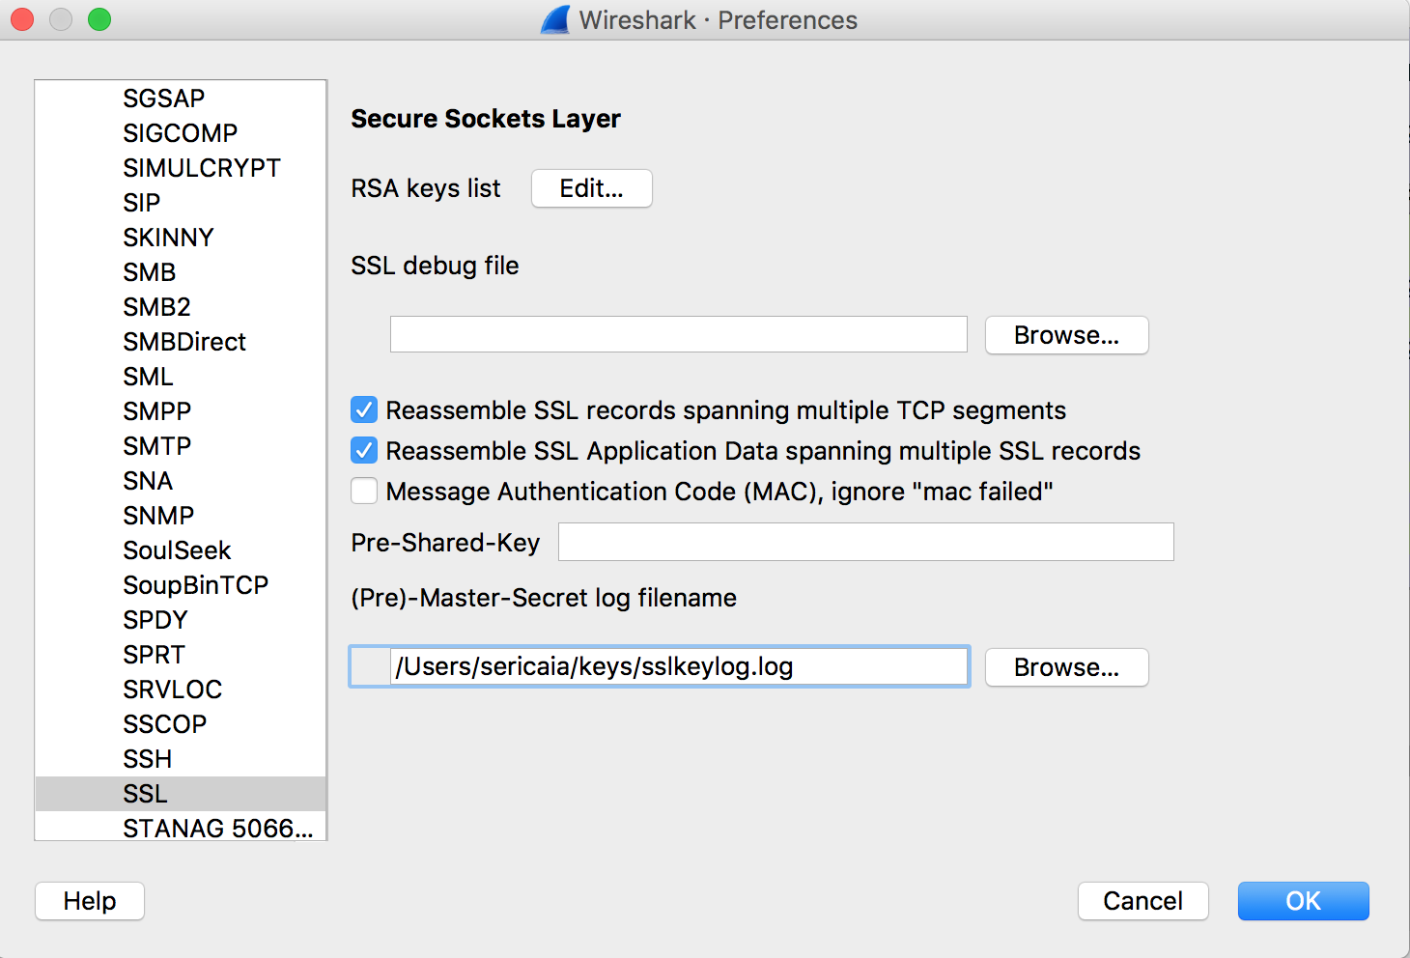Select the highlighted SSL entry
The height and width of the screenshot is (958, 1410).
coord(181,794)
